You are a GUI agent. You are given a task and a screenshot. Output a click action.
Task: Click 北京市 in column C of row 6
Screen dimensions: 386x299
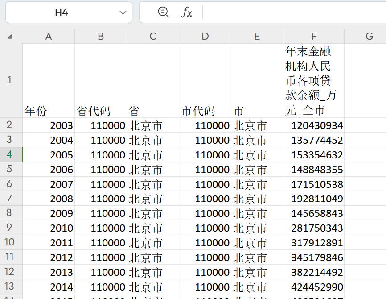[x=153, y=184]
